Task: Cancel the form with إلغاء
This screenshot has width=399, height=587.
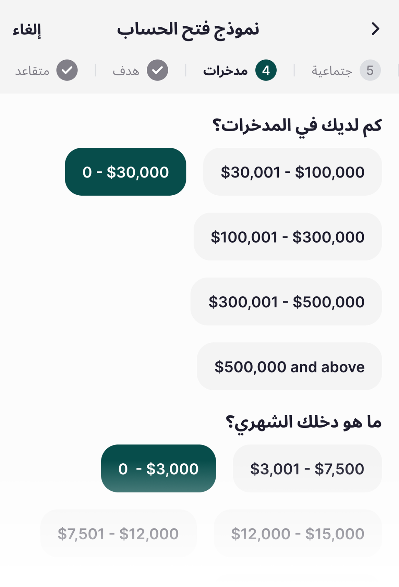Action: 27,30
